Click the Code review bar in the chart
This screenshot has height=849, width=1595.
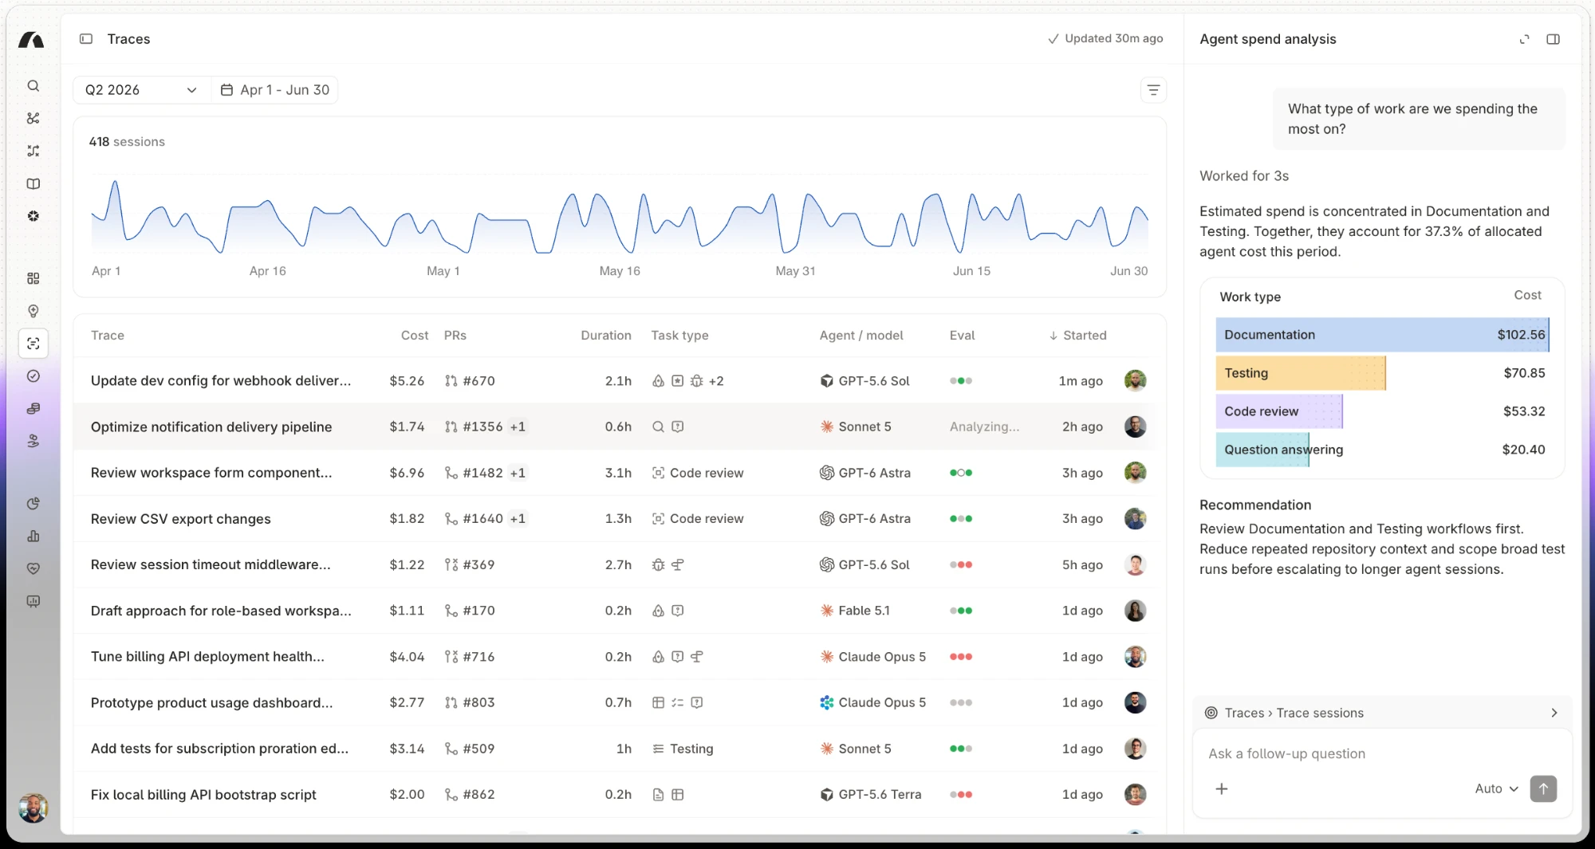click(x=1279, y=411)
